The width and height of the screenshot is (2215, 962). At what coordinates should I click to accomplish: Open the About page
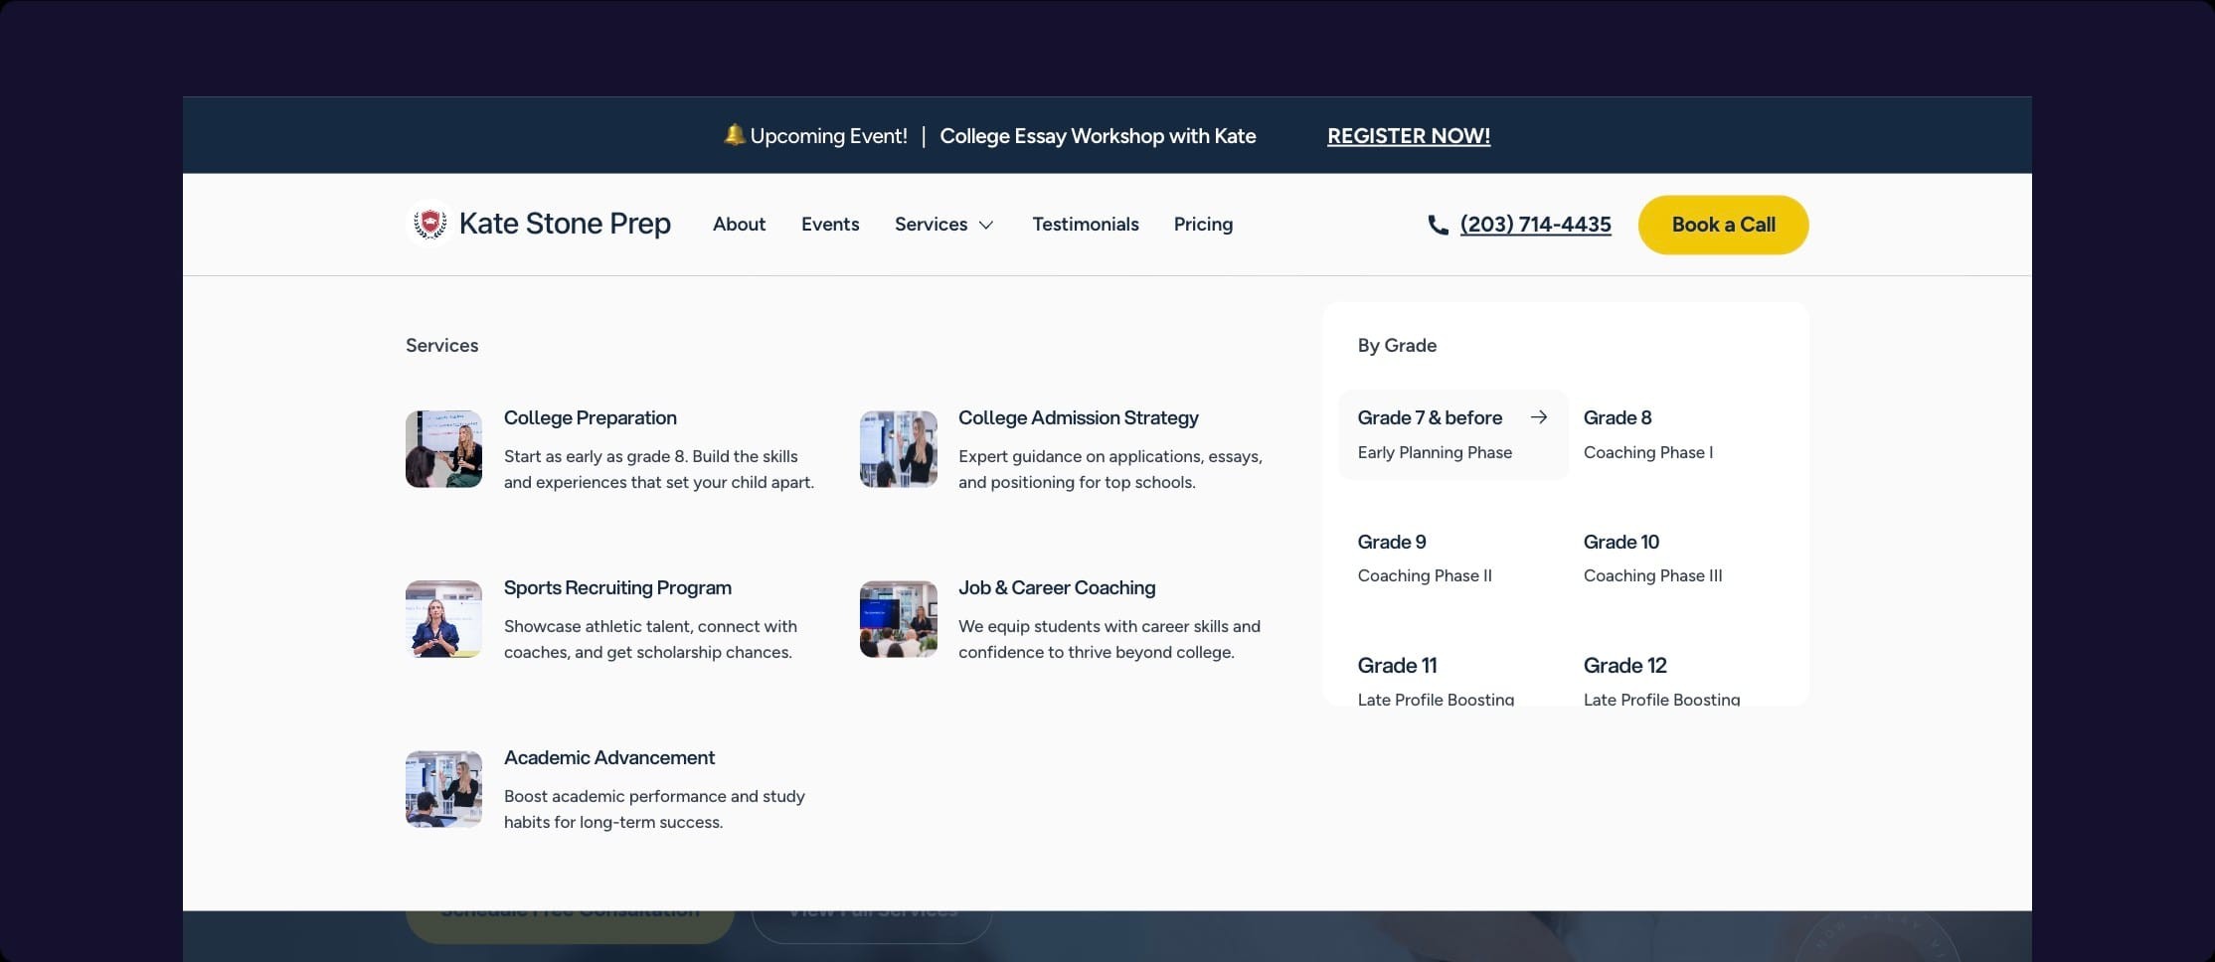click(739, 225)
